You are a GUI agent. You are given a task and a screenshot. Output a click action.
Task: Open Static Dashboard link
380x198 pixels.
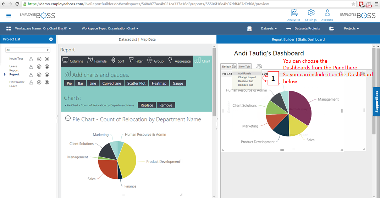pyautogui.click(x=311, y=39)
